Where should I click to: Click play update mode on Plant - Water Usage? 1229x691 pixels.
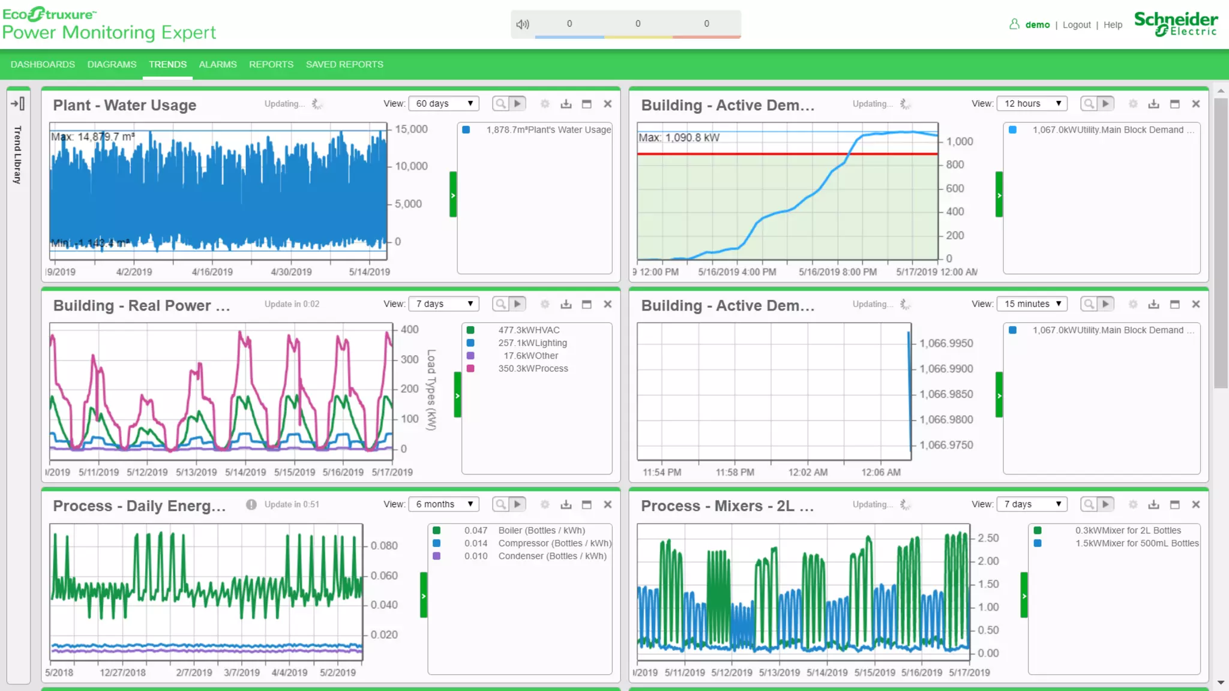(517, 104)
